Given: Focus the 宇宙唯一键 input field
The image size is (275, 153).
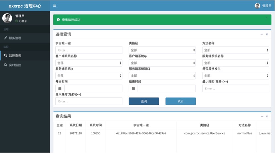Looking at the screenshot, I should click(89, 50).
